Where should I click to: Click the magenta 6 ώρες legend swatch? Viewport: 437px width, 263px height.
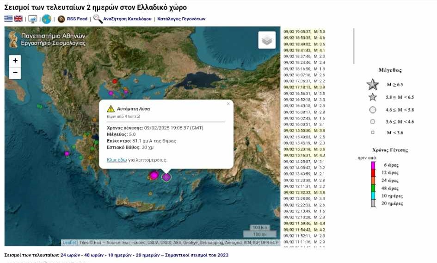[373, 165]
